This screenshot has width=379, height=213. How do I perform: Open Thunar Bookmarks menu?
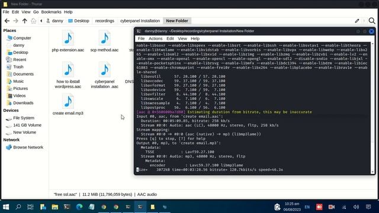click(52, 12)
